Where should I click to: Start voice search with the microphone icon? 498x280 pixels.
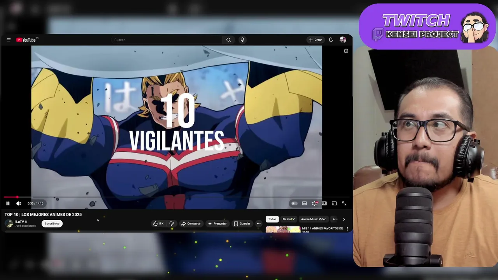(x=242, y=40)
